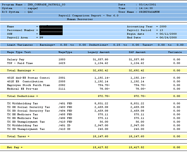The width and height of the screenshot is (187, 155).
Task: Select the redacted Personnel Number field
Action: (x=51, y=30)
